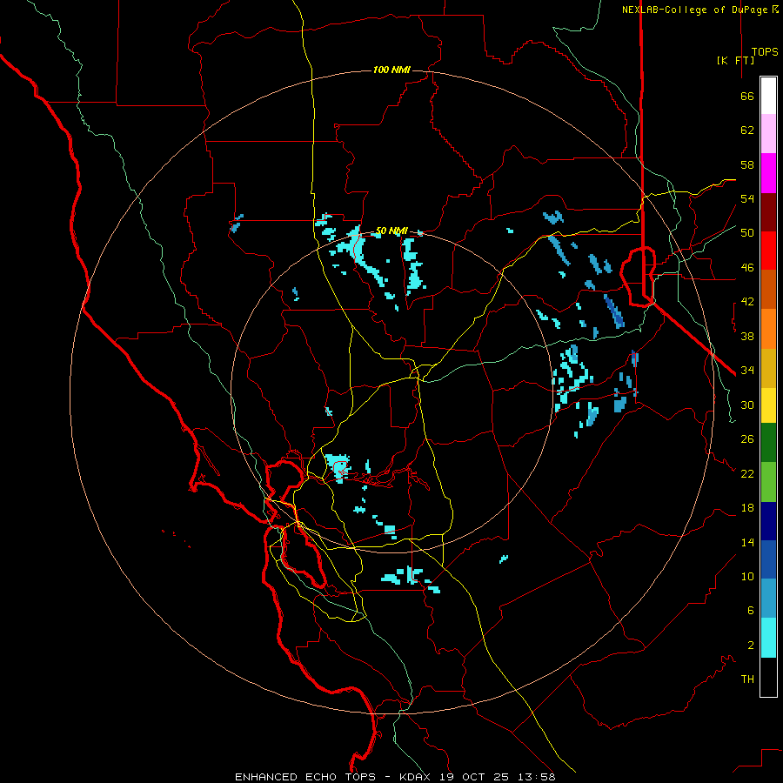Click the 50 NMI range ring label

tap(391, 231)
